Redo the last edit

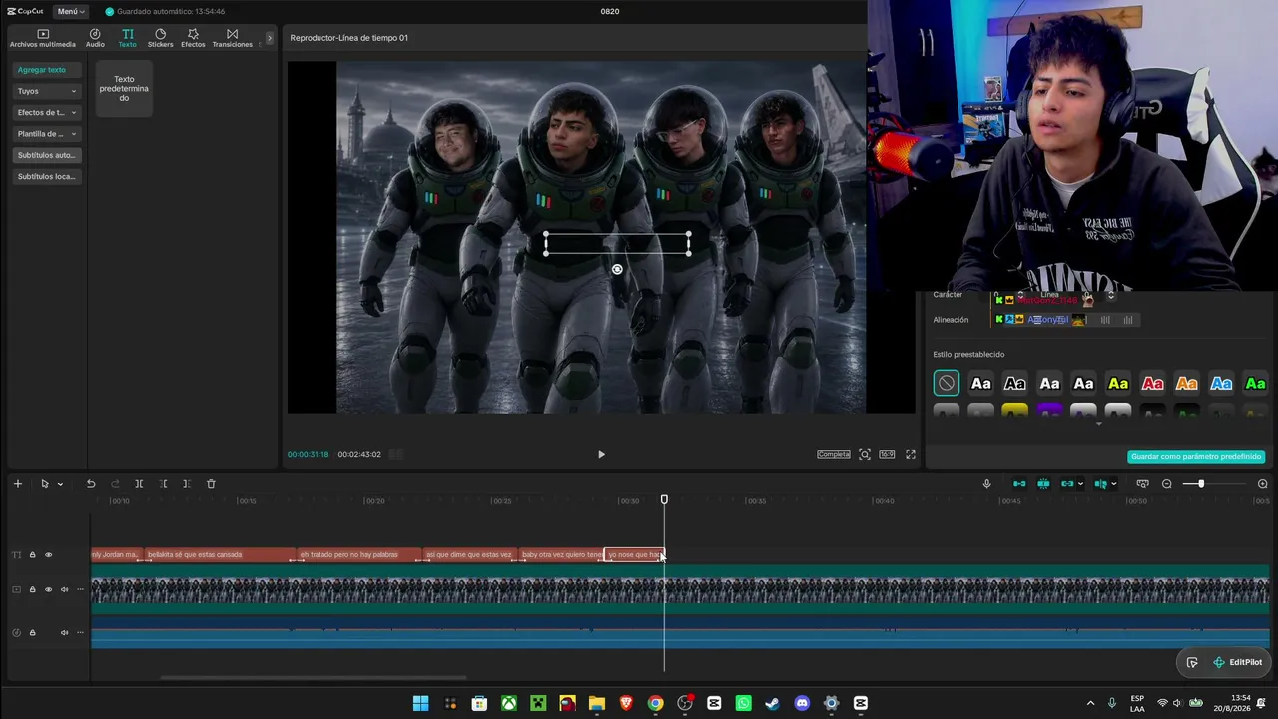coord(115,484)
